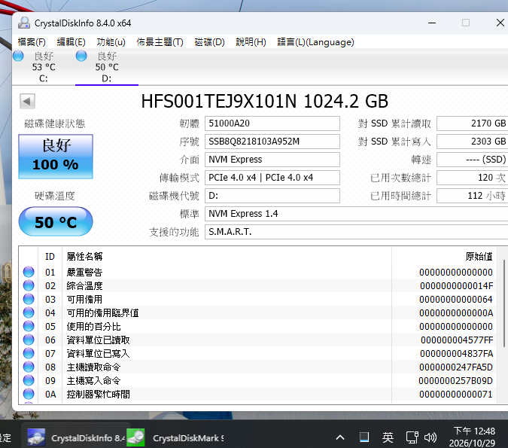Click the ID column header
Viewport: 508px width, 448px height.
[x=50, y=257]
